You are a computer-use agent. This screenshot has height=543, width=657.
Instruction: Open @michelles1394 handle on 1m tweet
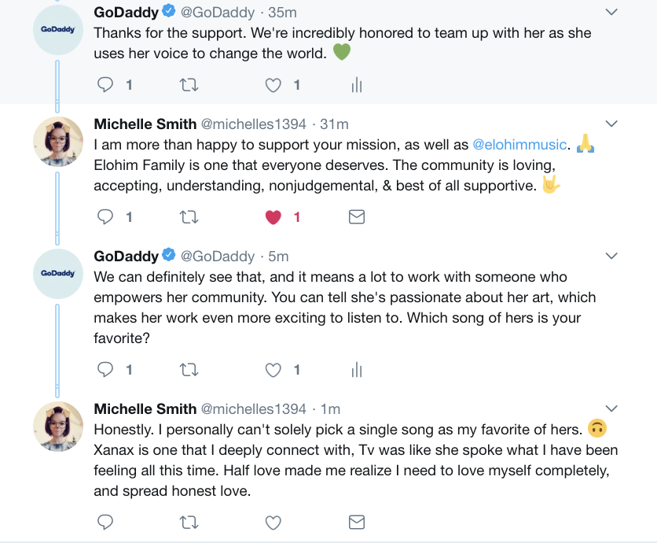[254, 408]
